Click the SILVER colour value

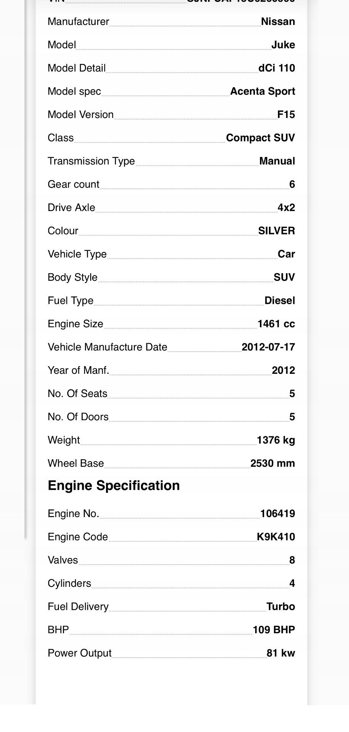click(277, 231)
